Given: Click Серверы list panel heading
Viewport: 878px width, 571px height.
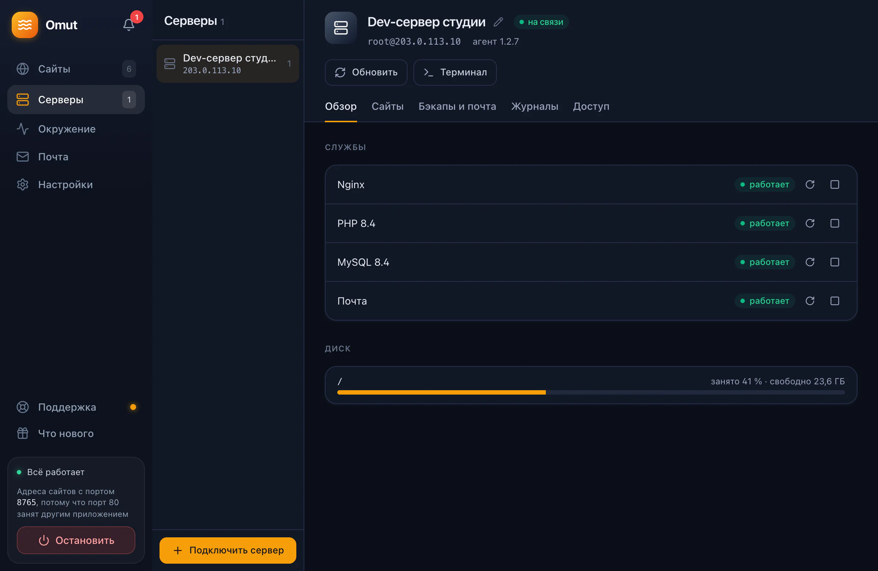Looking at the screenshot, I should click(190, 21).
